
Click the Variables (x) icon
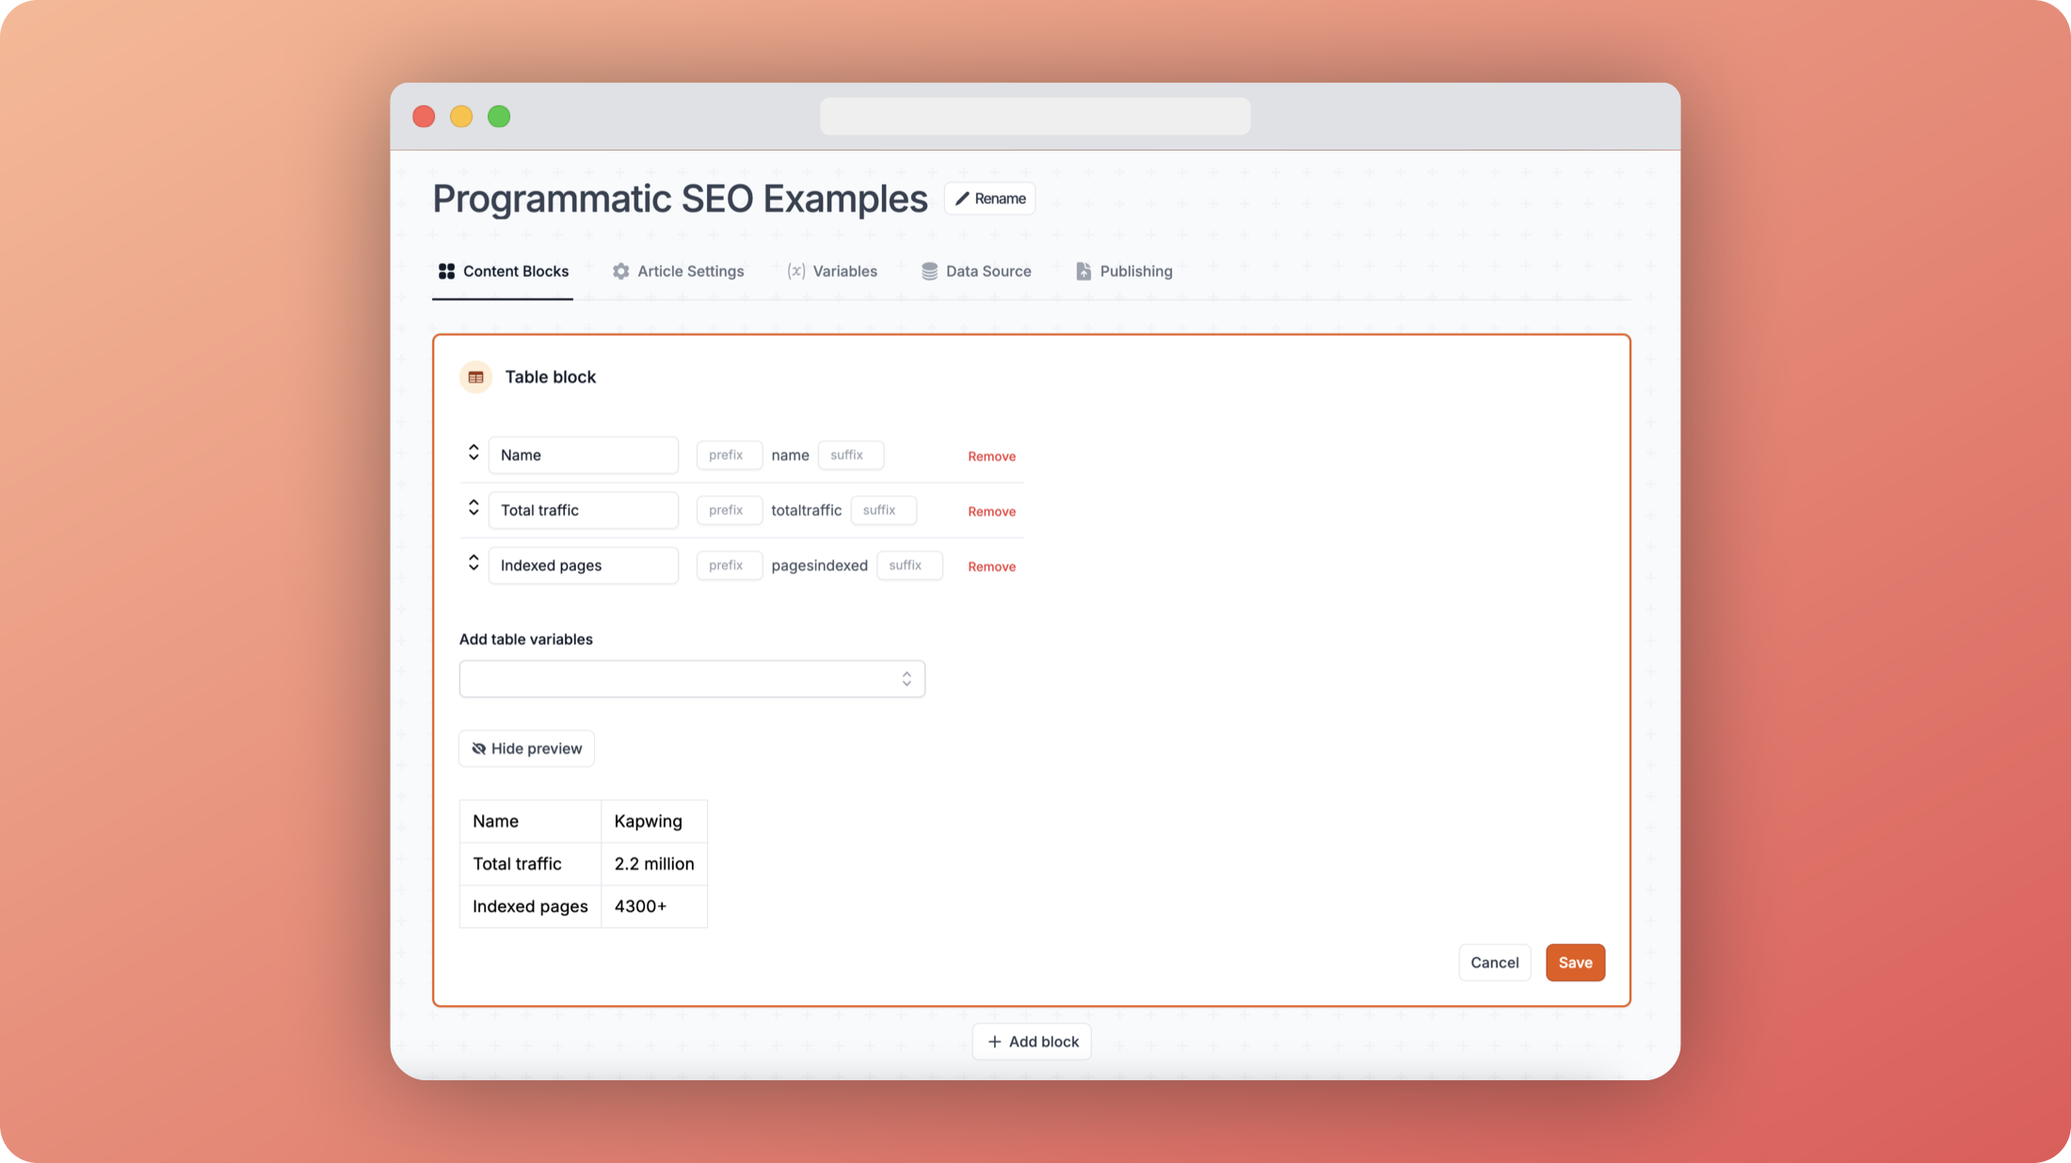coord(795,271)
